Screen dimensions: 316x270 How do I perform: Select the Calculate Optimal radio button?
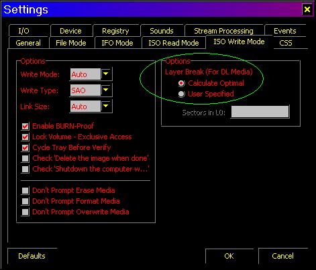pyautogui.click(x=181, y=83)
